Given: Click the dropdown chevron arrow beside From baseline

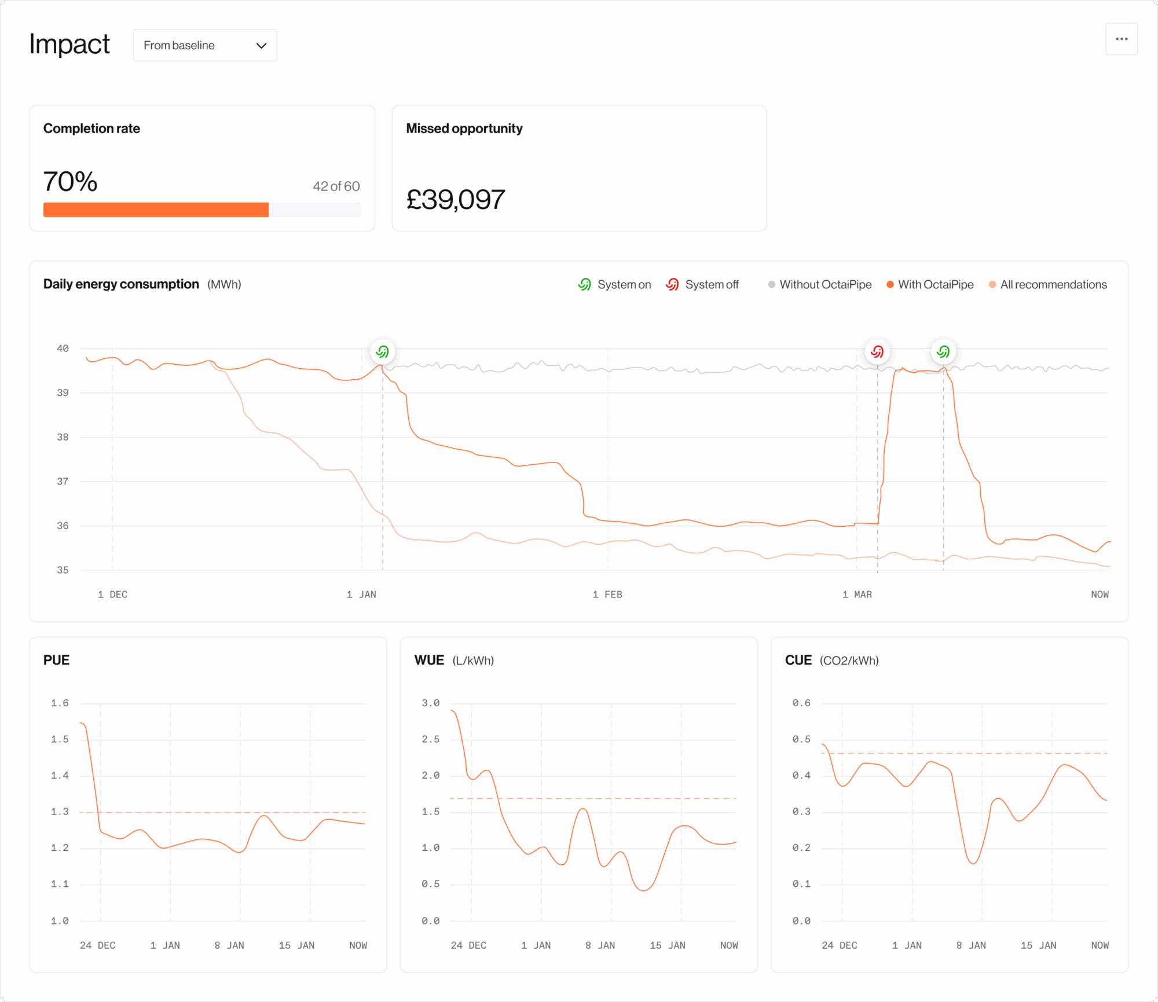Looking at the screenshot, I should coord(261,46).
